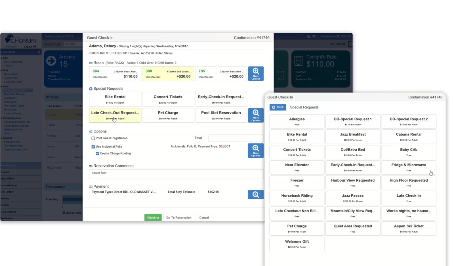Select Near Elevator request
Viewport: 454px width, 266px height.
297,167
